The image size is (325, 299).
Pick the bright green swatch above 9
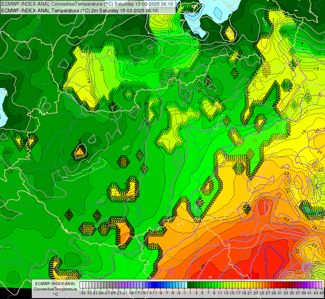tap(213, 285)
